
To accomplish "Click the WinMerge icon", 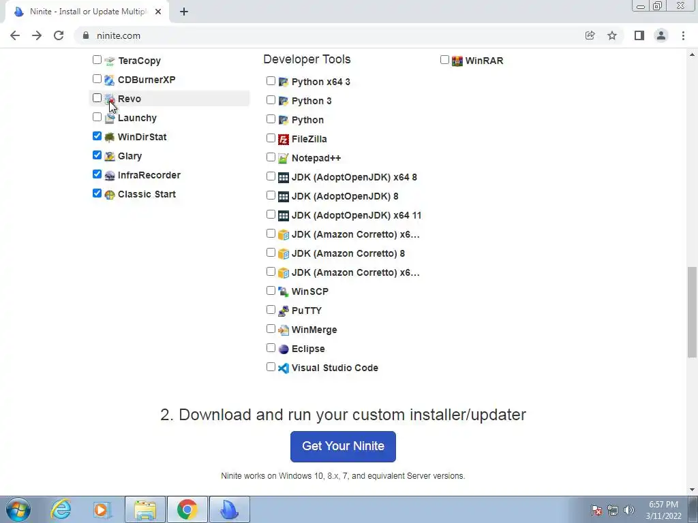I will click(x=283, y=330).
